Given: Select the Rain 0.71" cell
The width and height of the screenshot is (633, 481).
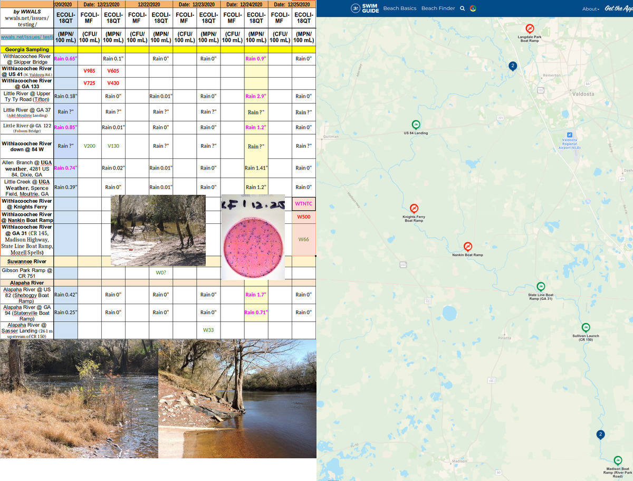Looking at the screenshot, I should pyautogui.click(x=256, y=313).
